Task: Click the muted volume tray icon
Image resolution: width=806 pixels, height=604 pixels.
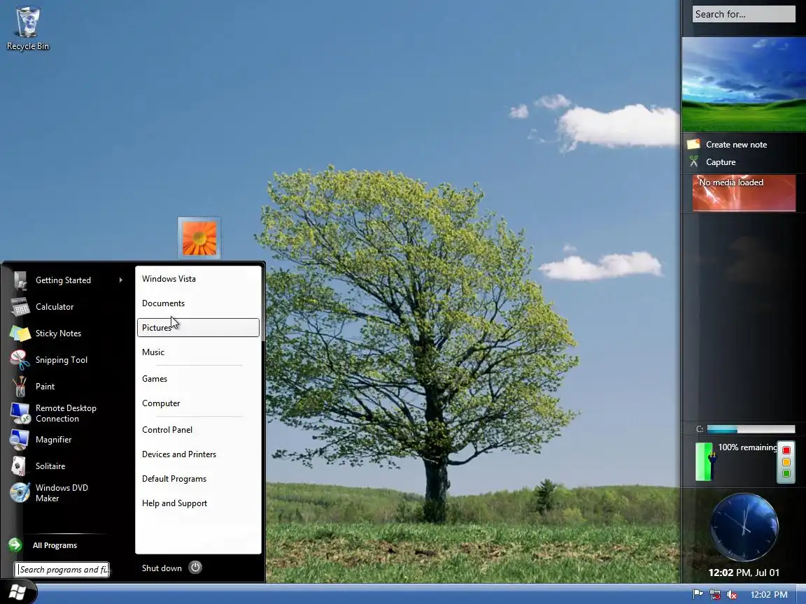Action: pos(732,594)
